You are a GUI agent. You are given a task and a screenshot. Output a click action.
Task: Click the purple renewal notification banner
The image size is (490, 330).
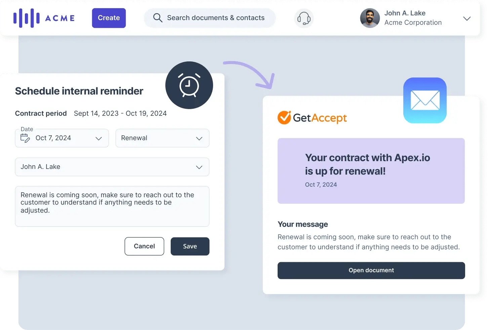pyautogui.click(x=371, y=171)
